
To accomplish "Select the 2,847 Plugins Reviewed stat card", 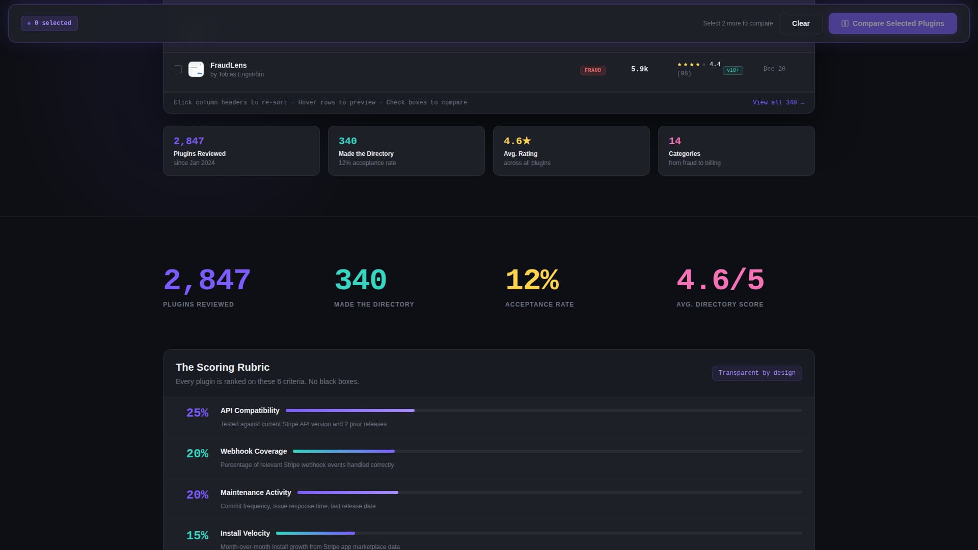I will 241,151.
